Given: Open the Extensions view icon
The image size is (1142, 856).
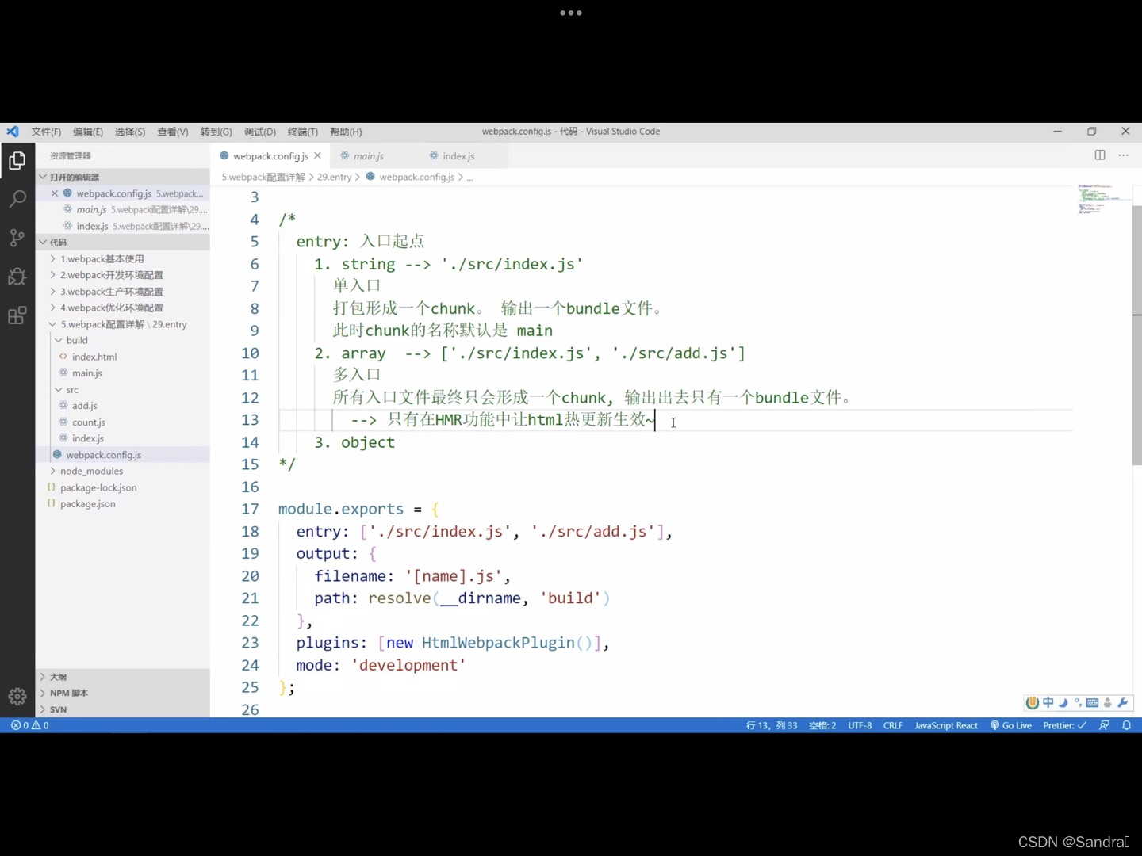Looking at the screenshot, I should (17, 315).
